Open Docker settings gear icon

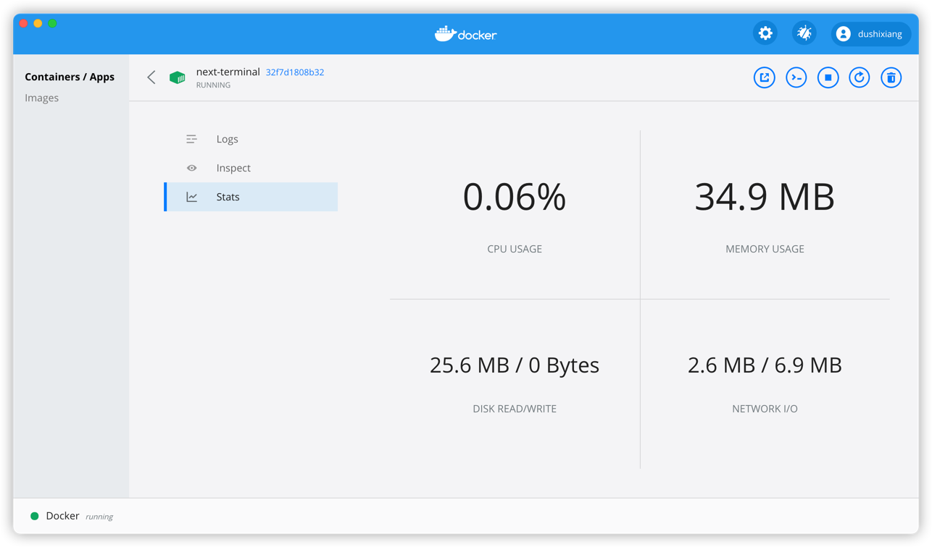[x=765, y=33]
